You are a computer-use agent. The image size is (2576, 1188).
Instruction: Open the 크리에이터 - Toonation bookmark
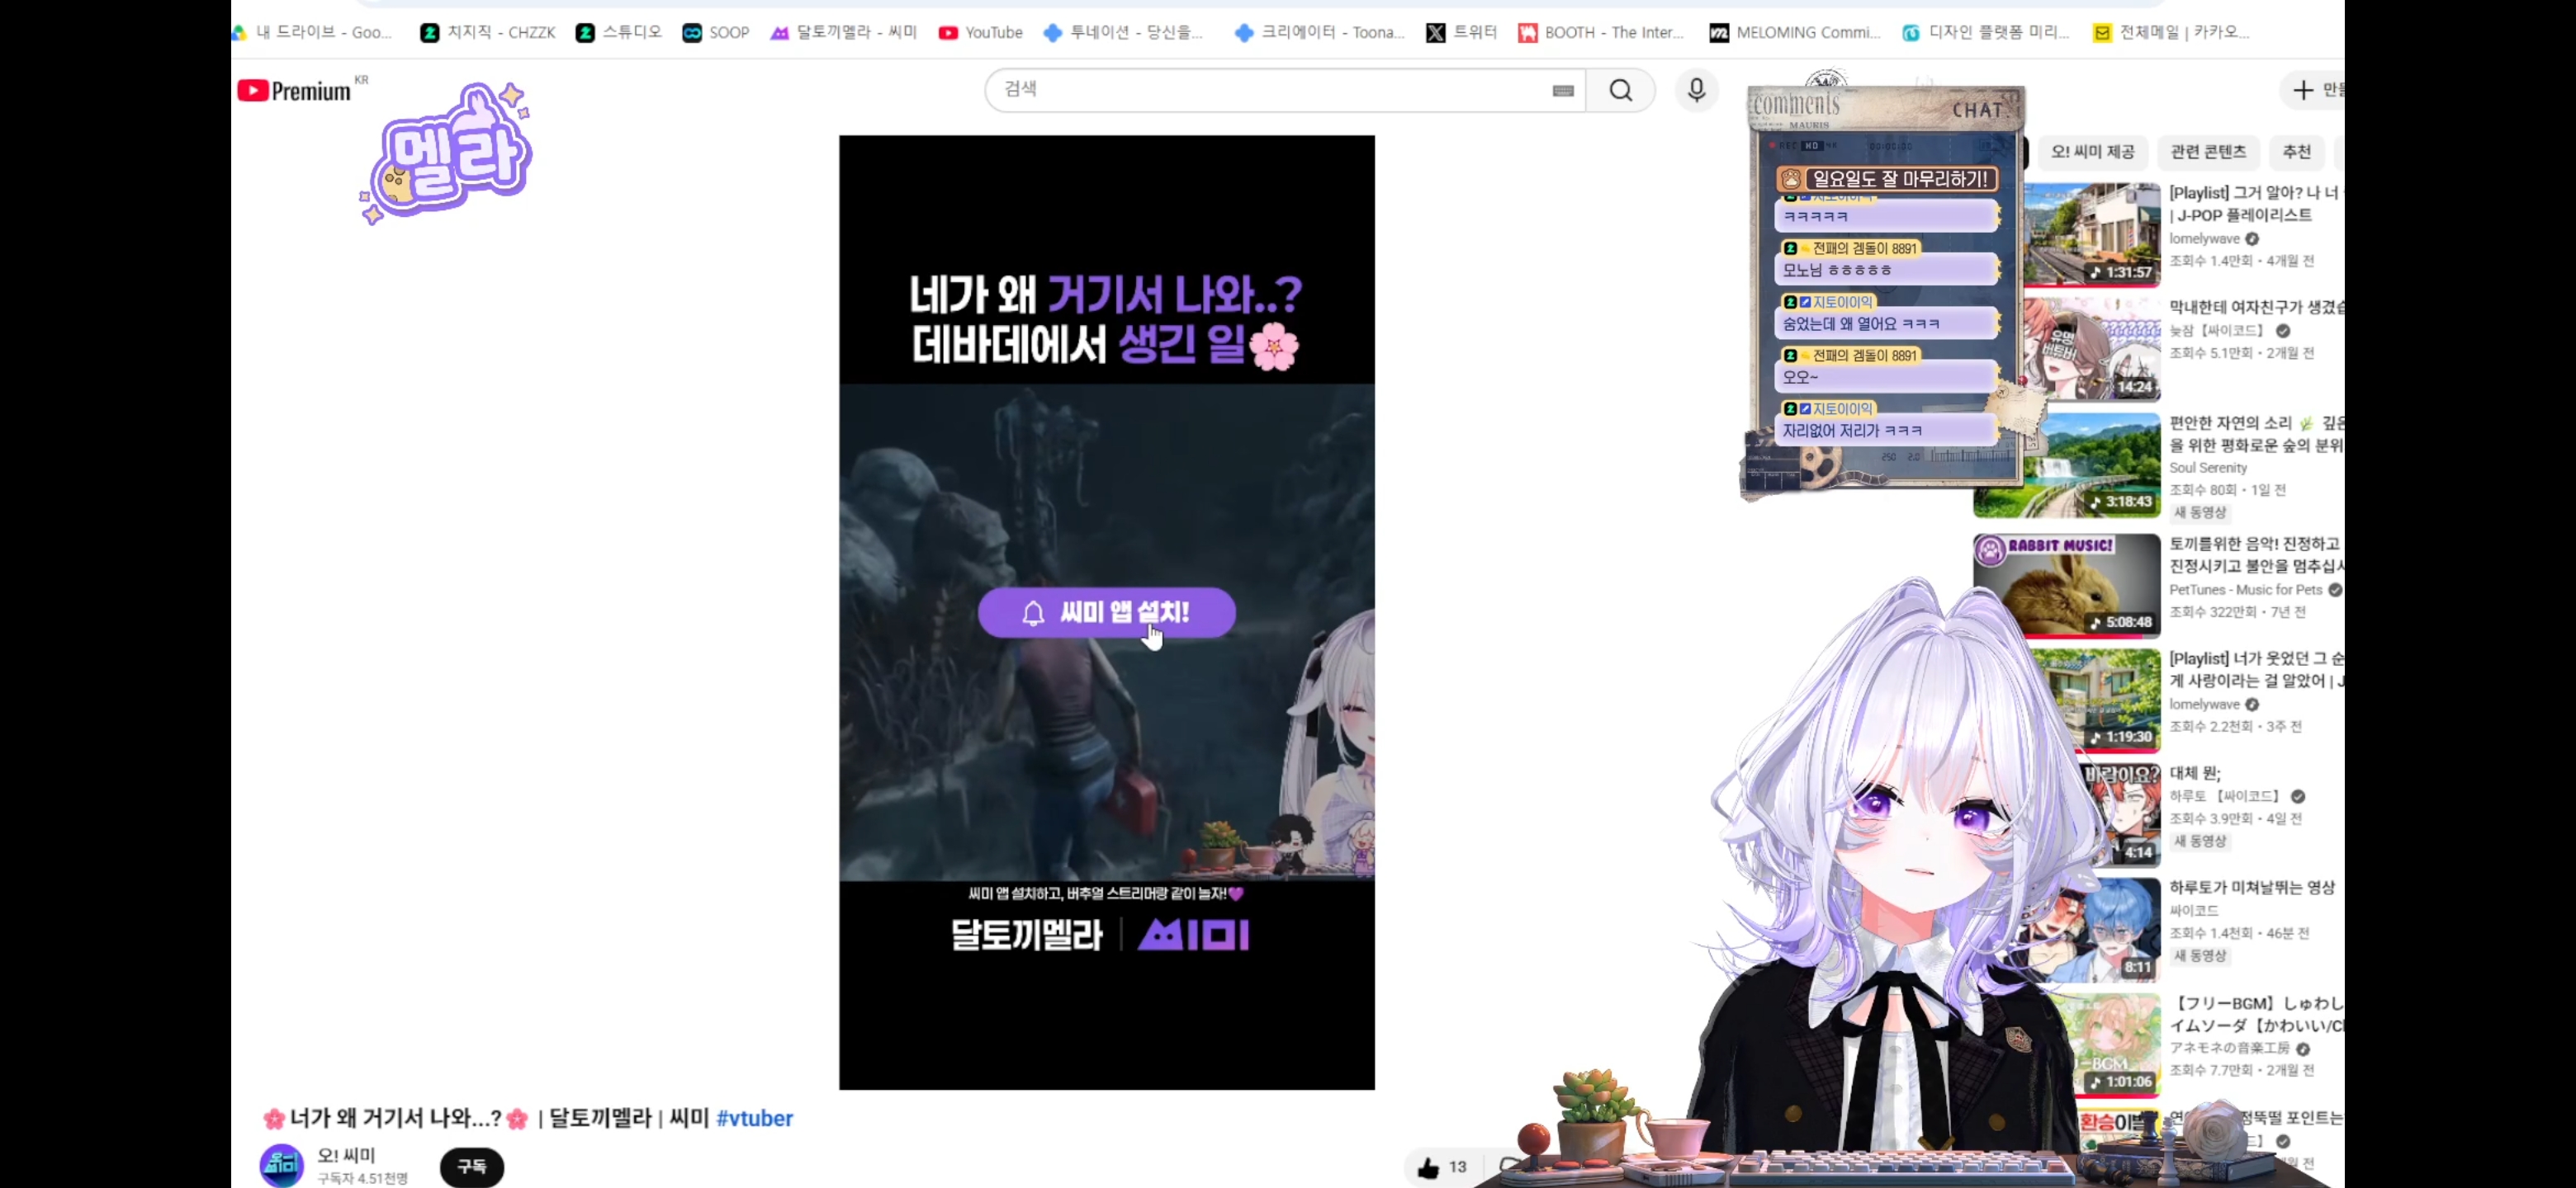coord(1320,32)
